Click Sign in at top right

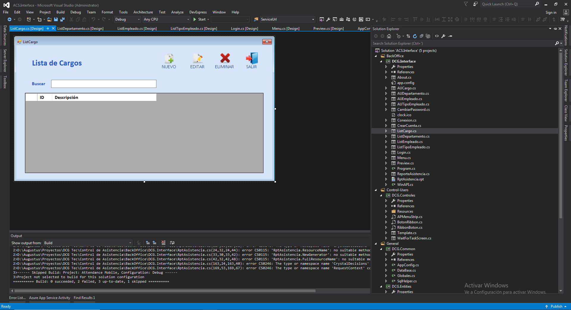[x=551, y=13]
